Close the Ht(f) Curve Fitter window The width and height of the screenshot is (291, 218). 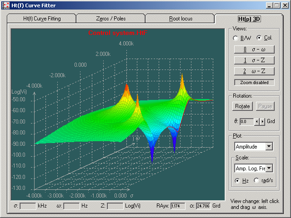point(285,5)
